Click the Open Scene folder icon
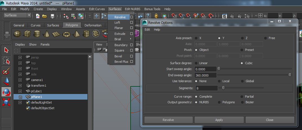This screenshot has height=130, width=302. coord(45,16)
